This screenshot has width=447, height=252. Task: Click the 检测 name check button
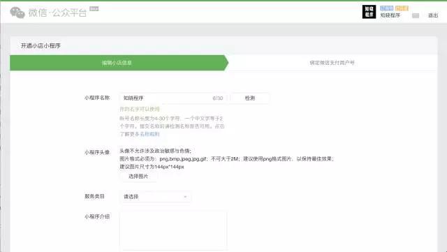point(250,98)
